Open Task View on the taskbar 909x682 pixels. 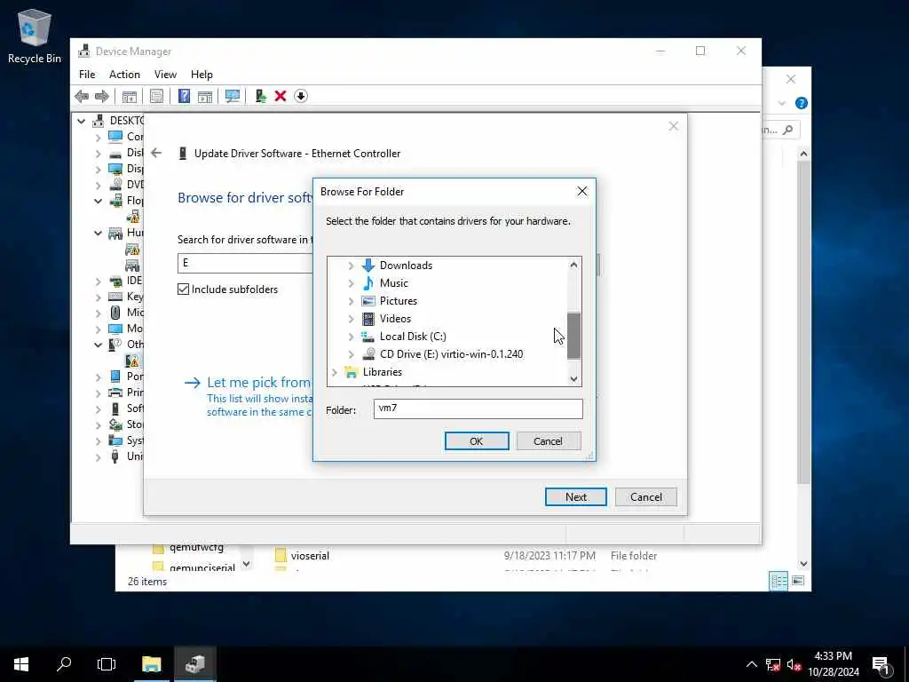[x=107, y=664]
